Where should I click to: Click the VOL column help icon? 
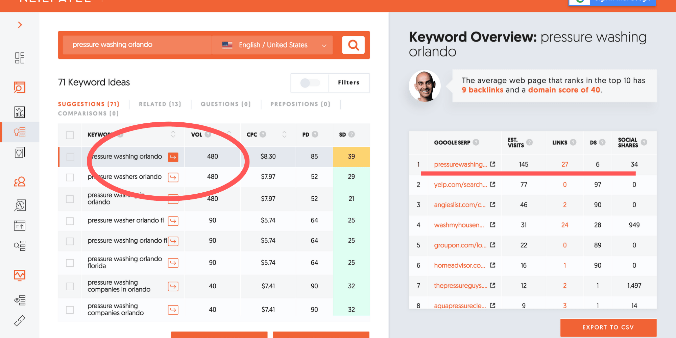(208, 135)
